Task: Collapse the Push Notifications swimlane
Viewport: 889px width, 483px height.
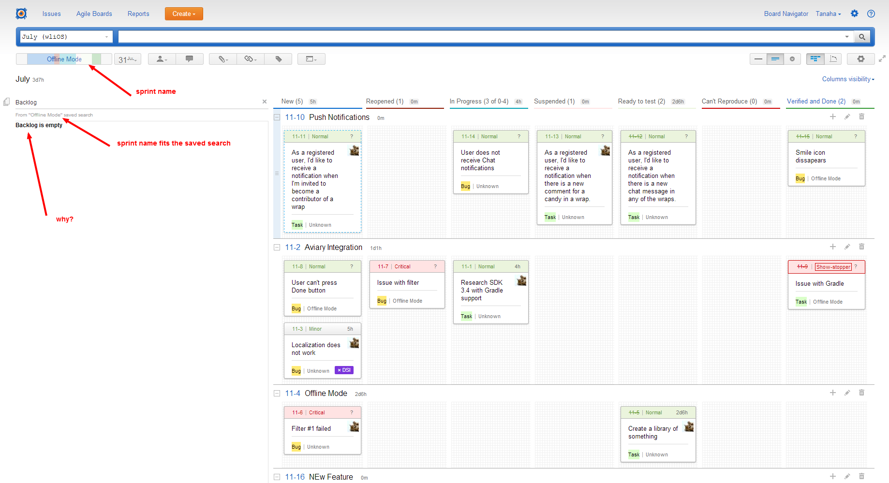Action: 277,117
